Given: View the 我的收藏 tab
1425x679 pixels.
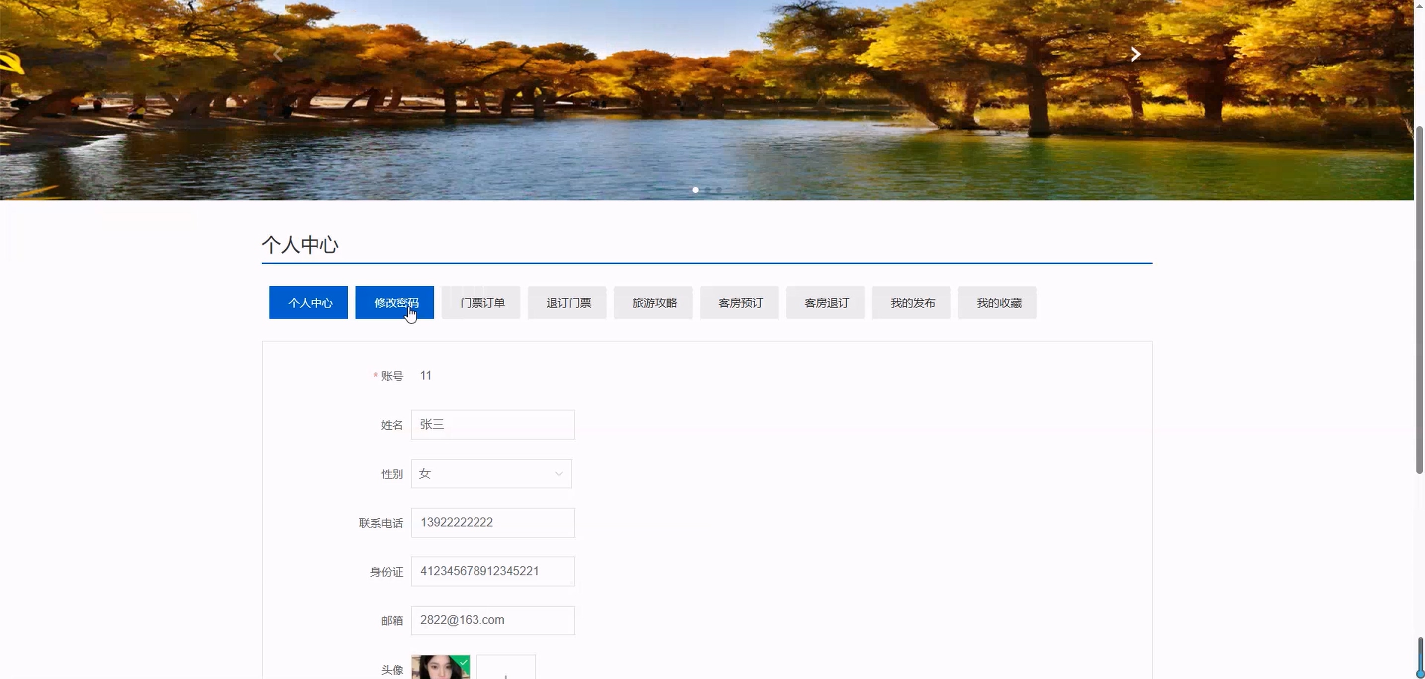Looking at the screenshot, I should coord(997,303).
